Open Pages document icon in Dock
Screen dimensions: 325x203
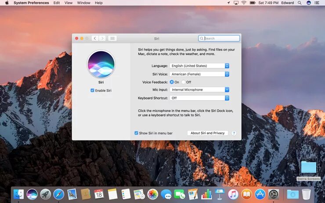pyautogui.click(x=193, y=194)
